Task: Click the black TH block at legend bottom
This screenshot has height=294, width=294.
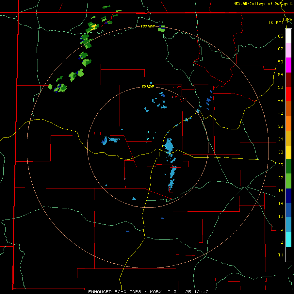Action: pyautogui.click(x=288, y=254)
